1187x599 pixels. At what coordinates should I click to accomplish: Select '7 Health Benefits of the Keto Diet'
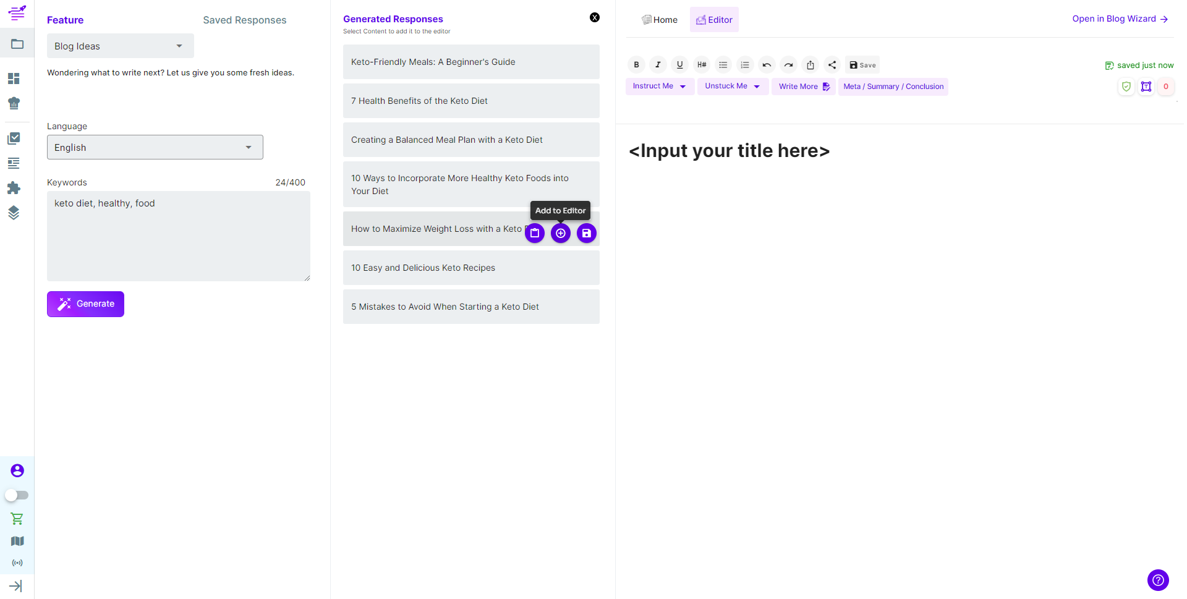coord(471,101)
